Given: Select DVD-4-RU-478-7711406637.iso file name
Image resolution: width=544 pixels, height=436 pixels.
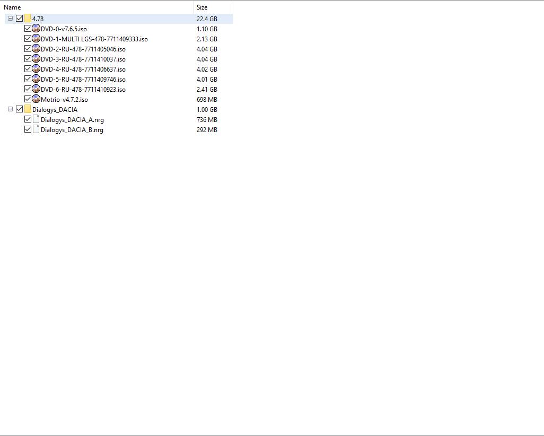Looking at the screenshot, I should (x=83, y=69).
